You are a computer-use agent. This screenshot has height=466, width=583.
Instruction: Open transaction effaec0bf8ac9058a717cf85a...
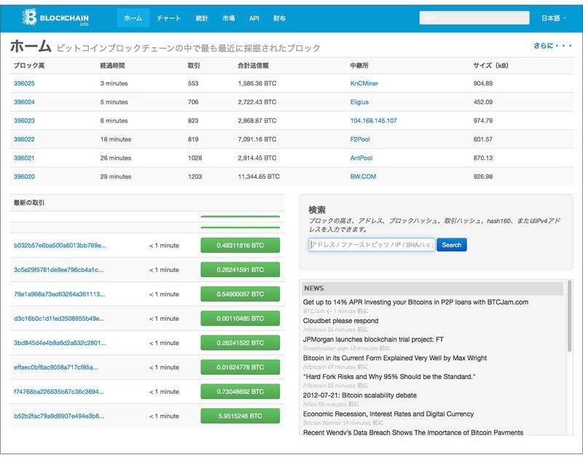click(56, 368)
